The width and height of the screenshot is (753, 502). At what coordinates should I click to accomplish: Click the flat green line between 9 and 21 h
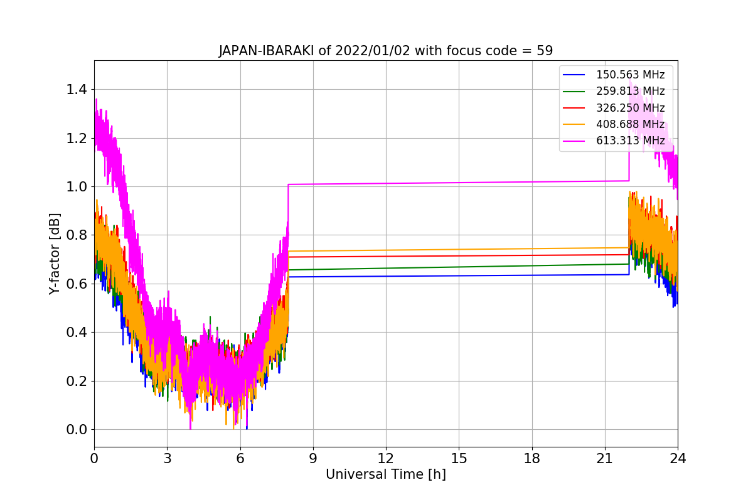[459, 267]
